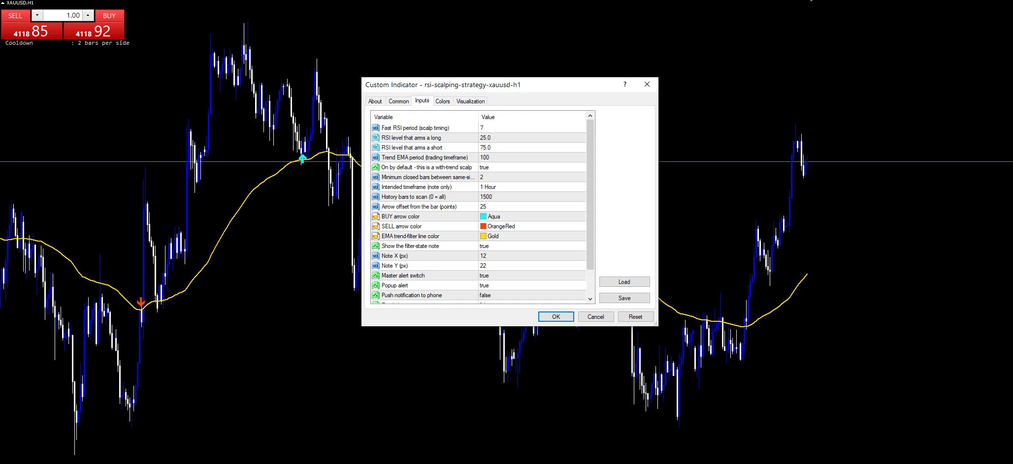Switch to the About tab
Image resolution: width=1013 pixels, height=464 pixels.
[375, 101]
